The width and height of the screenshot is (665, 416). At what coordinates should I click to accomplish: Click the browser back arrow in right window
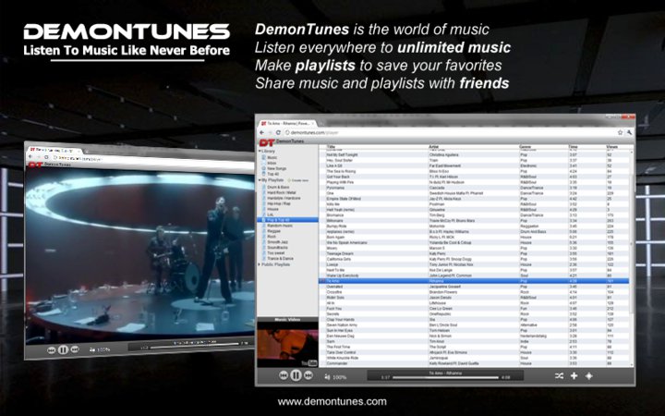(261, 133)
